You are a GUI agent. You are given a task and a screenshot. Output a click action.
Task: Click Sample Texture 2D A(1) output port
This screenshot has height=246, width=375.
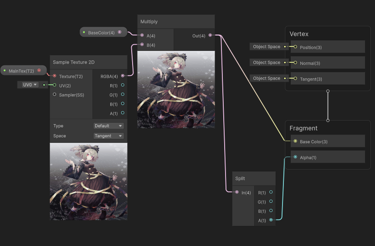point(123,113)
